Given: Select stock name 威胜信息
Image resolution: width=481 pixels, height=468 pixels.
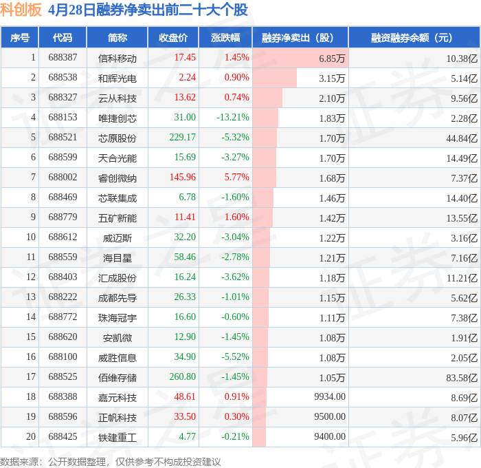Looking at the screenshot, I should [118, 358].
